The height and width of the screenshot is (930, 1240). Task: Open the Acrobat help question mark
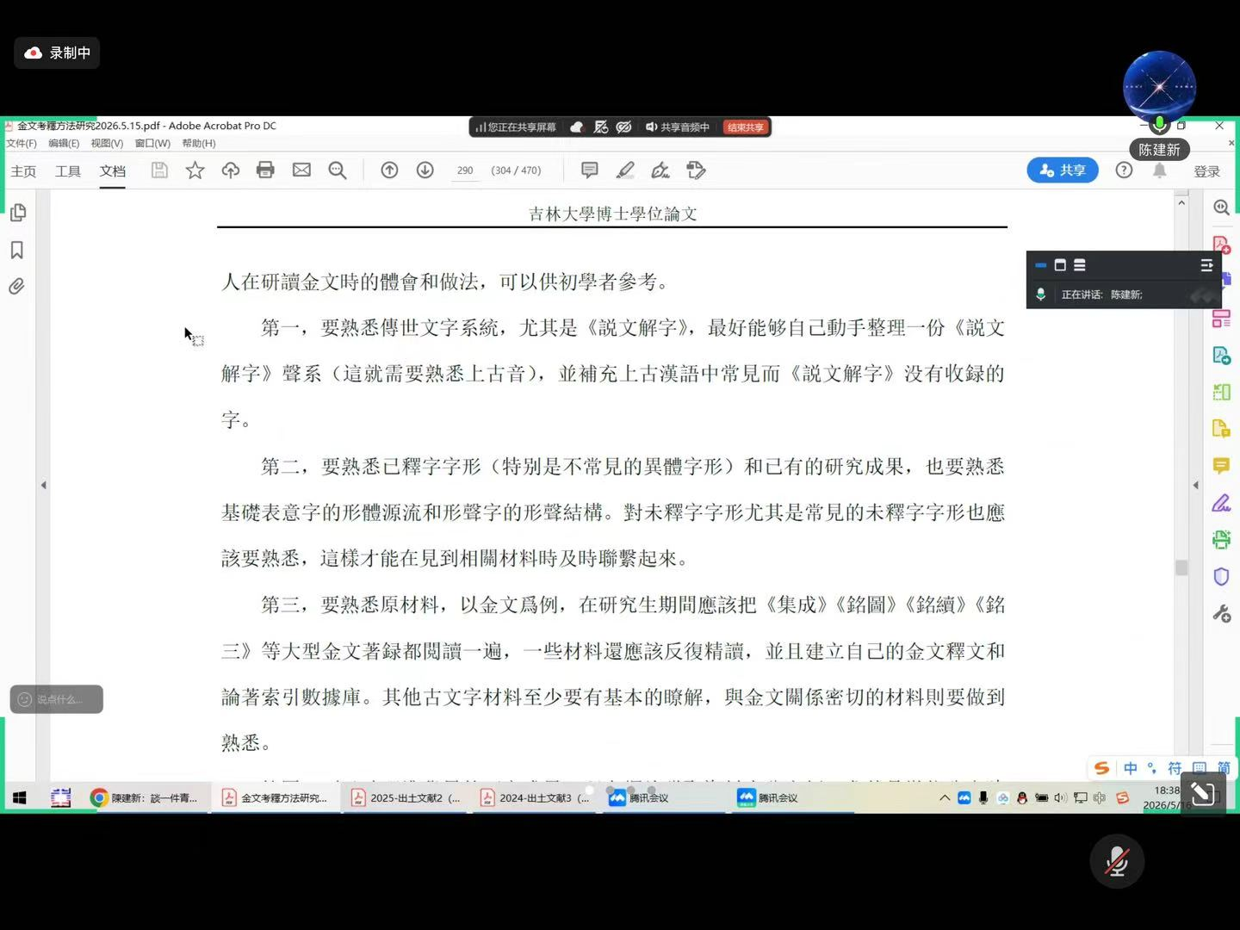point(1124,170)
